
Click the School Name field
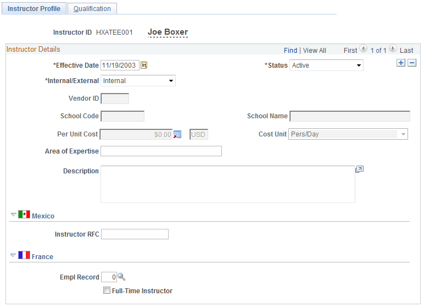click(x=350, y=116)
